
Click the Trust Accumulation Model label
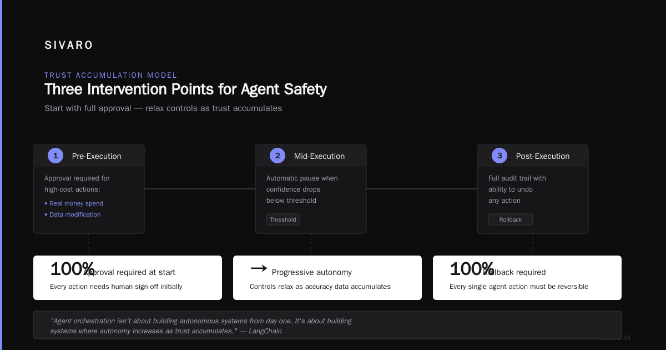(111, 75)
